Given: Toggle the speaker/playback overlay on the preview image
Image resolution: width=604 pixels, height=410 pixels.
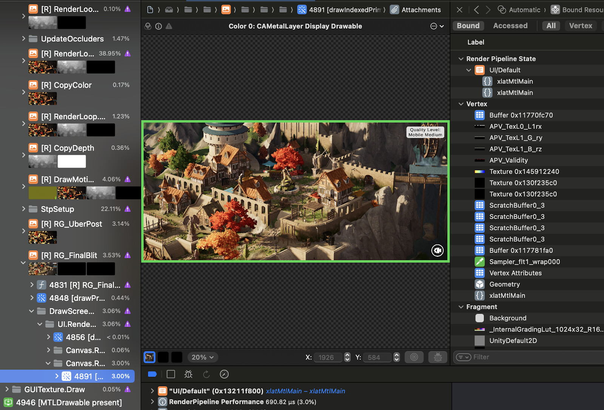Looking at the screenshot, I should [437, 250].
